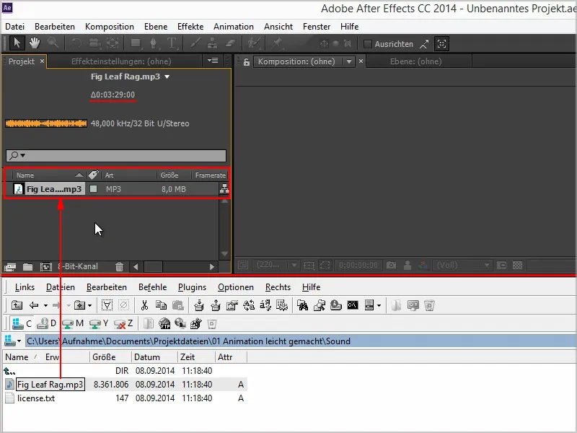Viewport: 577px width, 433px height.
Task: Open back-history dropdown arrow in file manager
Action: tap(45, 305)
